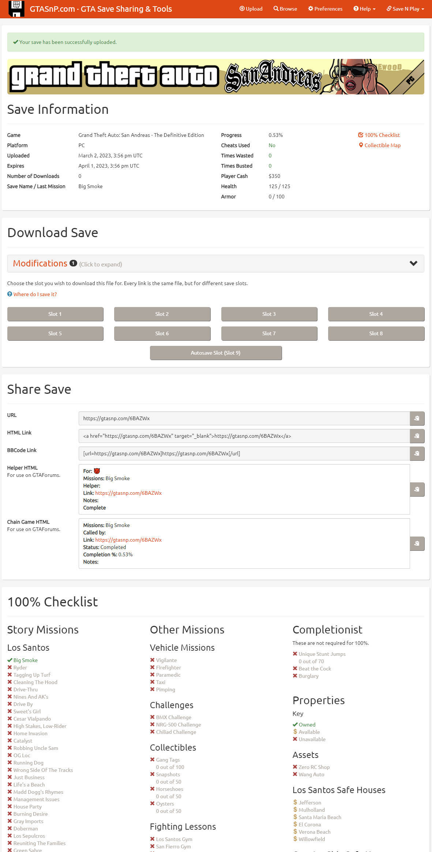Screen dimensions: 432x852
Task: Copy the BBCode Link with clipboard icon
Action: tap(417, 453)
